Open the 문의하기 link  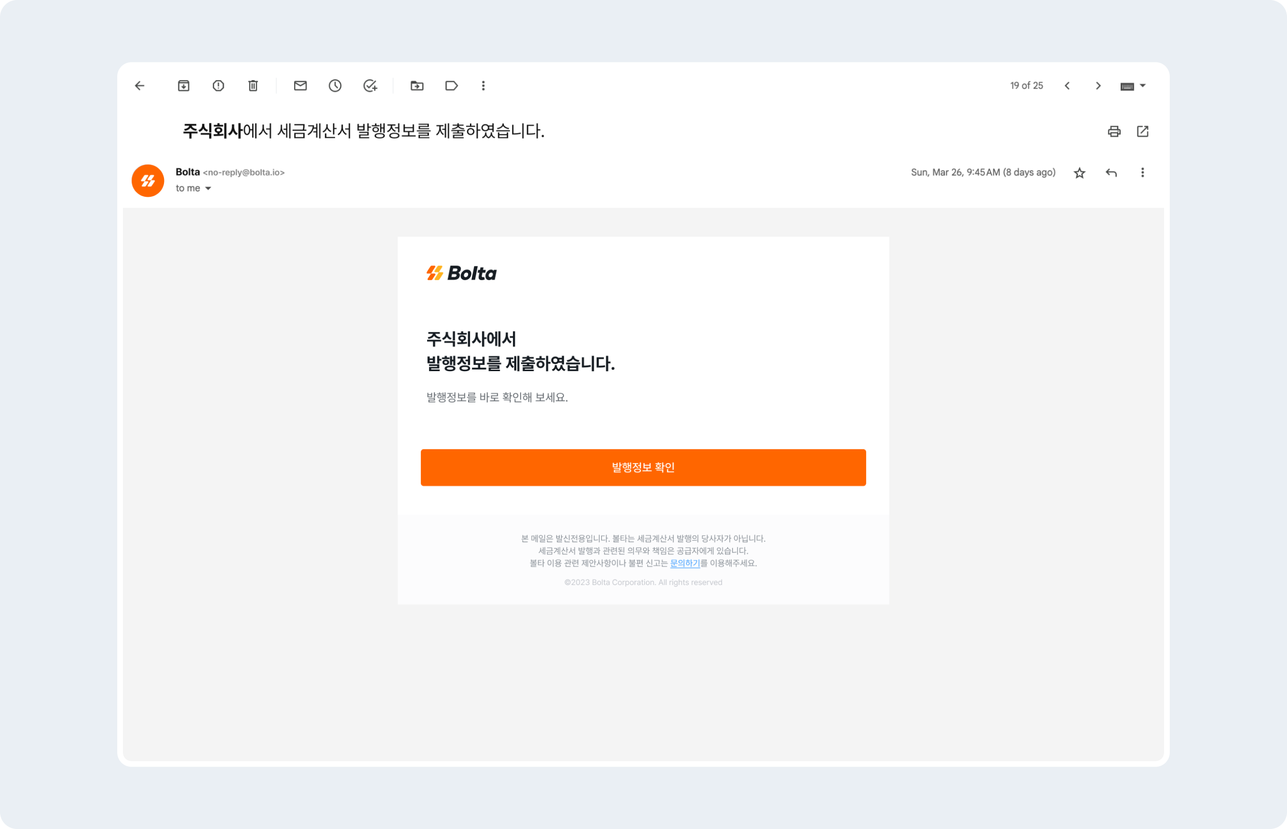684,564
